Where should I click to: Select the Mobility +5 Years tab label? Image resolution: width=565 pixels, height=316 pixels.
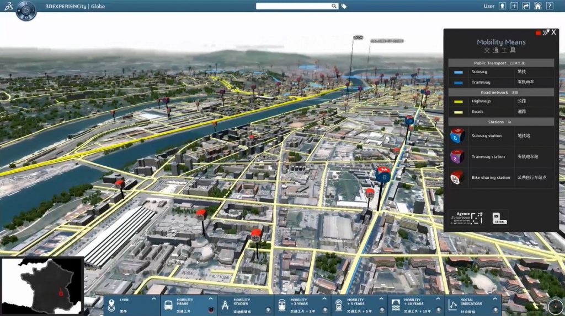(356, 302)
